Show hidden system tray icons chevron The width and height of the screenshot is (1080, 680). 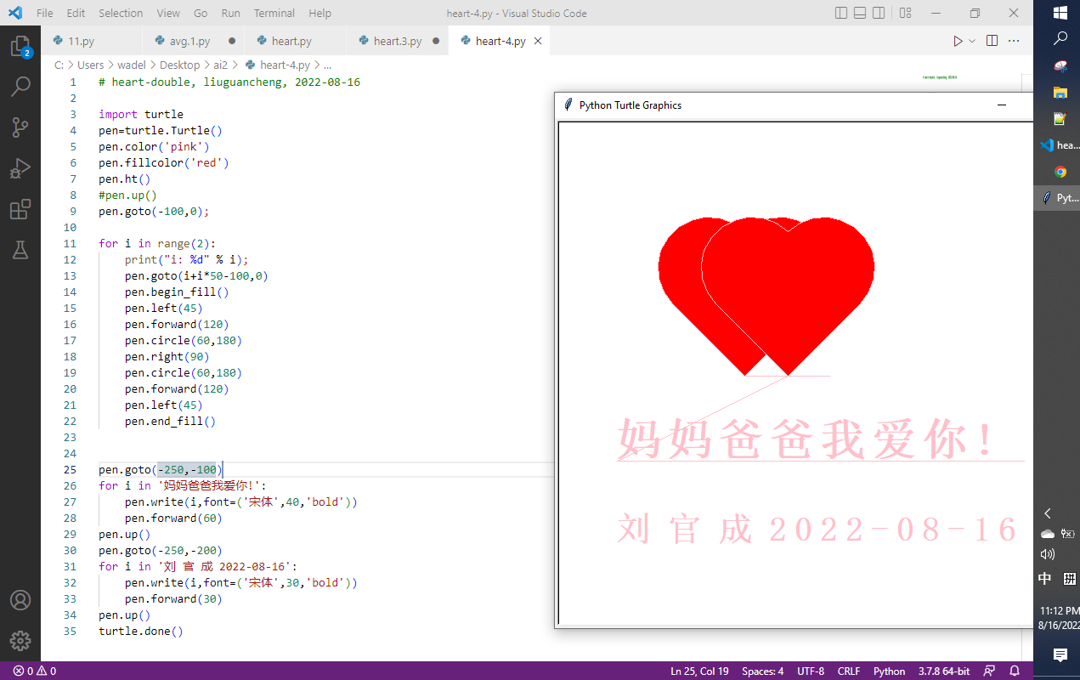[1048, 513]
